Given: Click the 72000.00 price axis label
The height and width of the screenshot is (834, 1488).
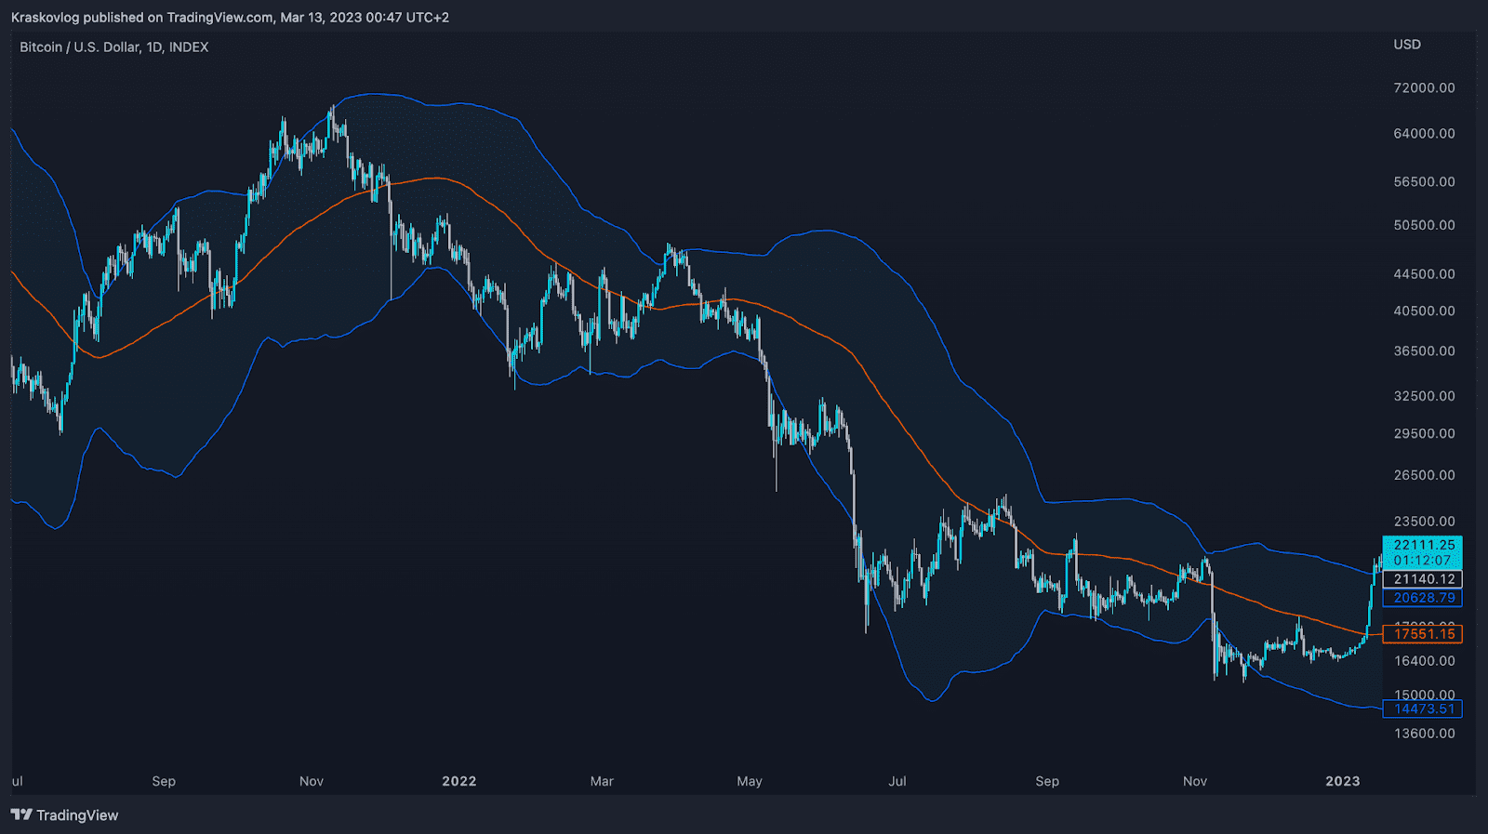Looking at the screenshot, I should [x=1424, y=88].
